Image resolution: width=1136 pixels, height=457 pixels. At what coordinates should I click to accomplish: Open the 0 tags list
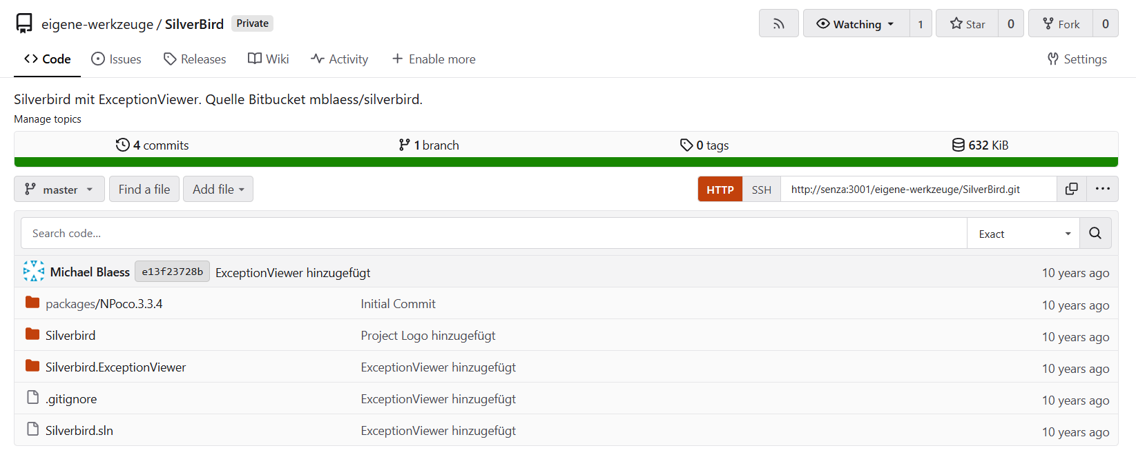point(704,145)
